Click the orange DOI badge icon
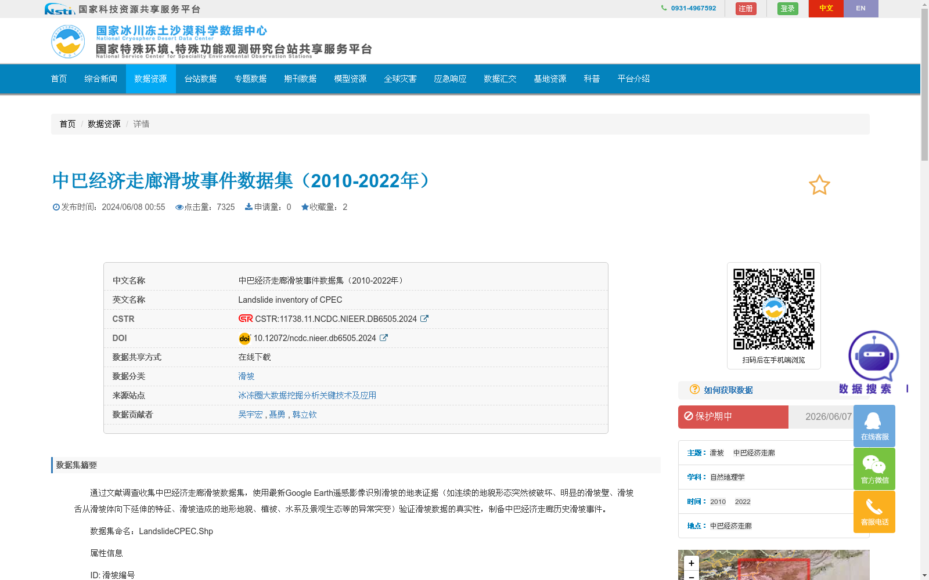929x580 pixels. click(244, 338)
